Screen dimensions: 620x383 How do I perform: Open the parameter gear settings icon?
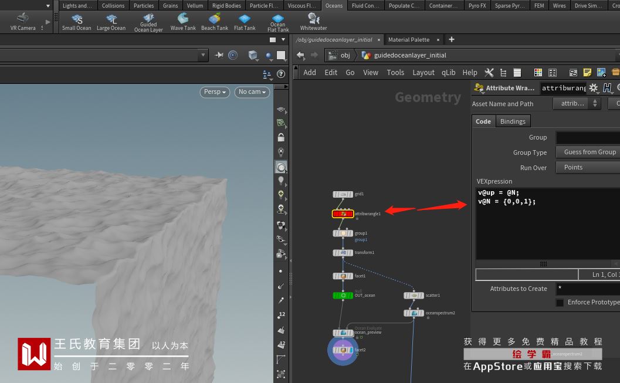594,88
